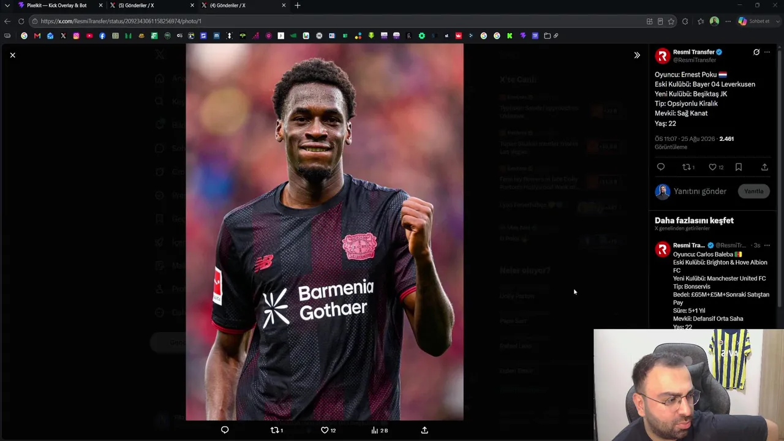Image resolution: width=784 pixels, height=441 pixels.
Task: Open the X bookmark in bookmarks bar
Action: coord(63,36)
